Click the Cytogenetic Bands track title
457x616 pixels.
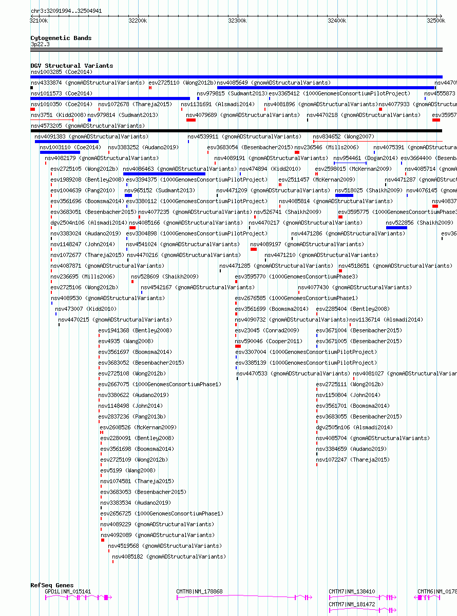click(x=61, y=38)
